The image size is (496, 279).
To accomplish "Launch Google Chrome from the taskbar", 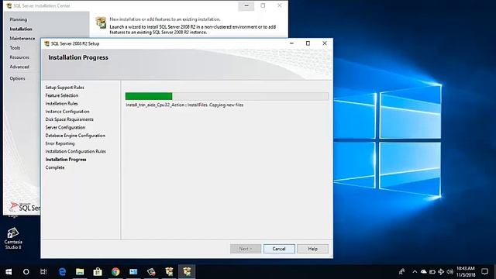I will 115,271.
